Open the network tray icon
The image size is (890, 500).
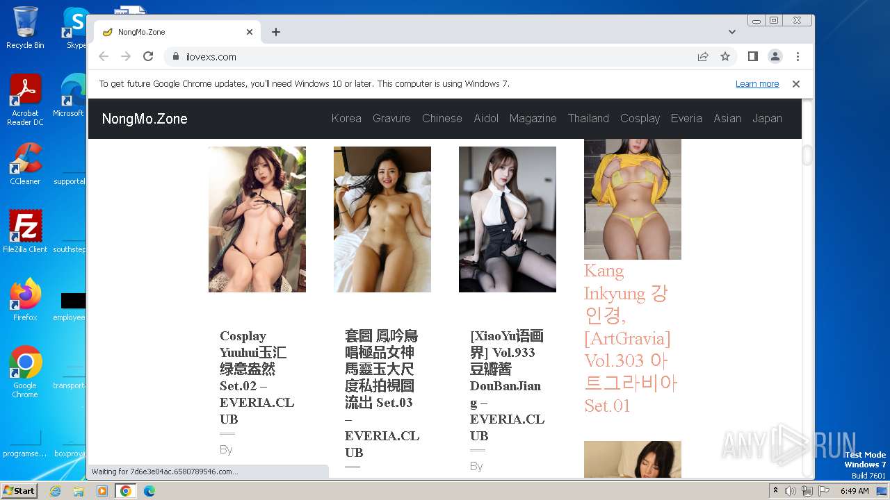[x=807, y=491]
